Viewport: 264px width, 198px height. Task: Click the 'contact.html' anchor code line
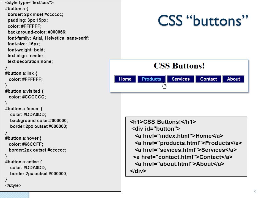tap(183, 157)
